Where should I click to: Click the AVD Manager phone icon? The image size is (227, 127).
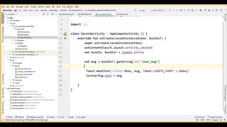[x=213, y=10]
